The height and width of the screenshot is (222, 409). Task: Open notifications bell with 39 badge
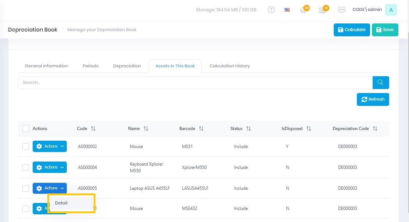click(x=303, y=10)
